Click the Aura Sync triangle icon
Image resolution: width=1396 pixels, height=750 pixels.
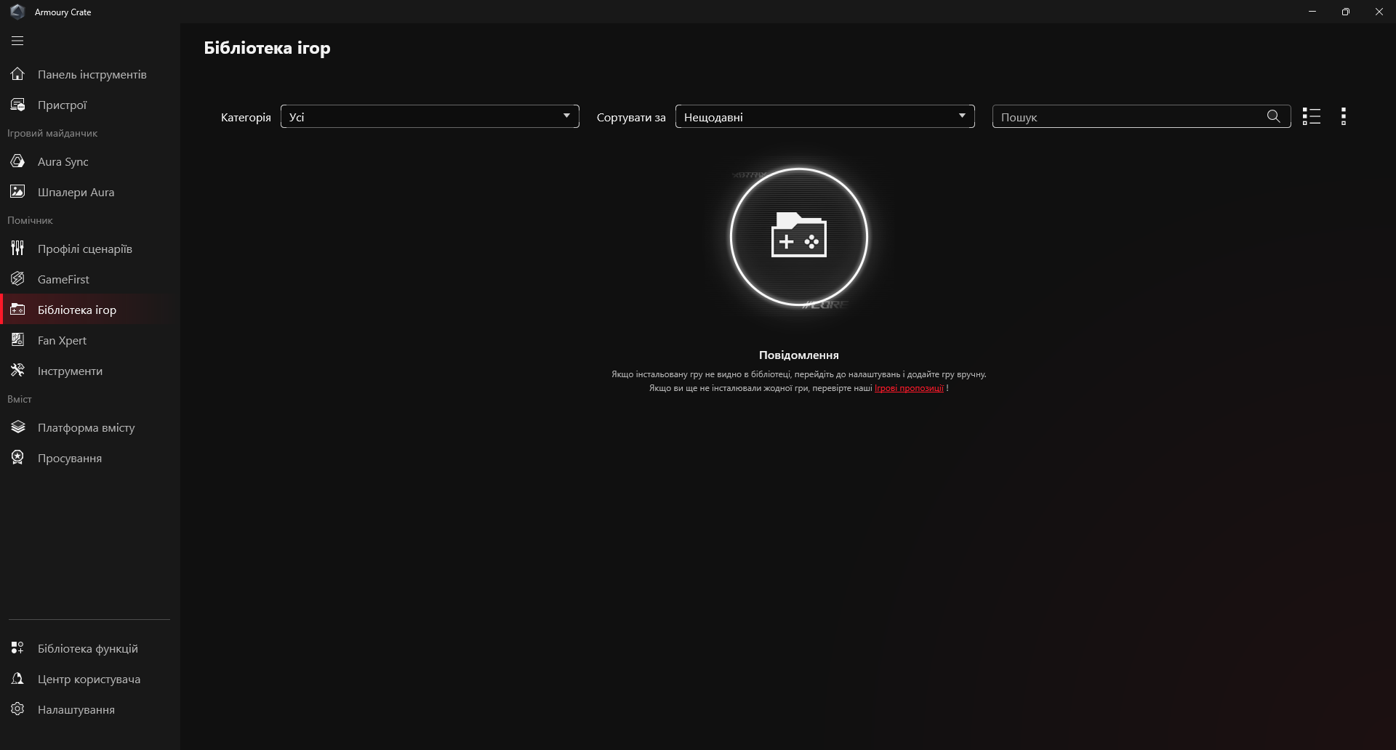17,161
